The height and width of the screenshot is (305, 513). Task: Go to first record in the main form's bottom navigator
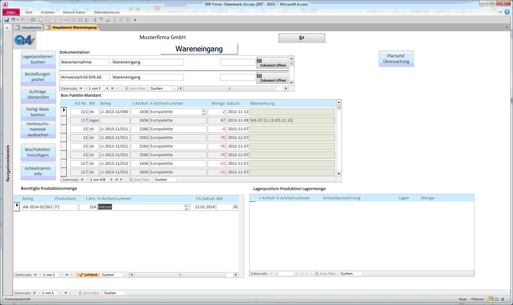pyautogui.click(x=34, y=293)
